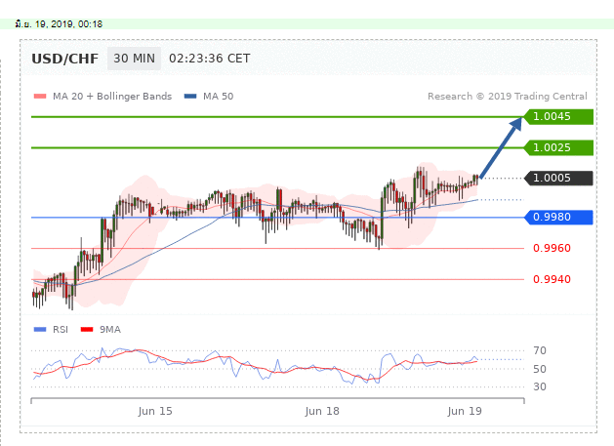
Task: Select the 30 MIN timeframe badge
Action: click(134, 59)
